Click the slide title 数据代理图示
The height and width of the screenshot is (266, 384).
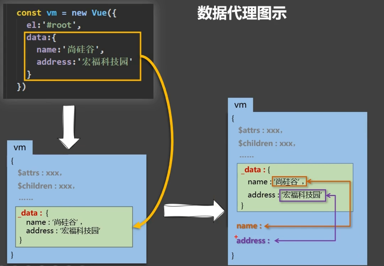(242, 13)
